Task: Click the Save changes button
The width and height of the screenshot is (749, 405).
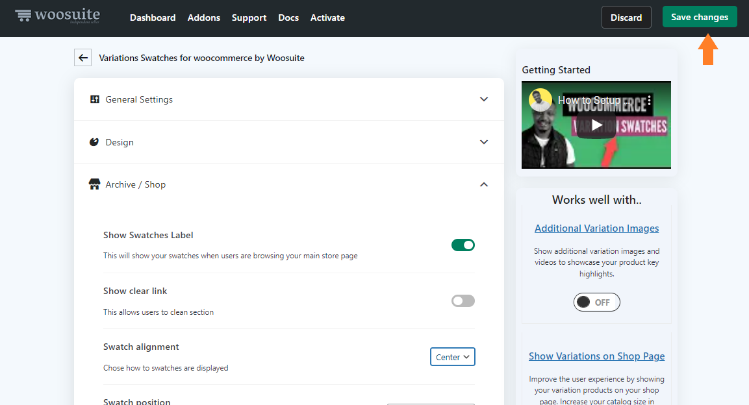Action: (x=700, y=17)
